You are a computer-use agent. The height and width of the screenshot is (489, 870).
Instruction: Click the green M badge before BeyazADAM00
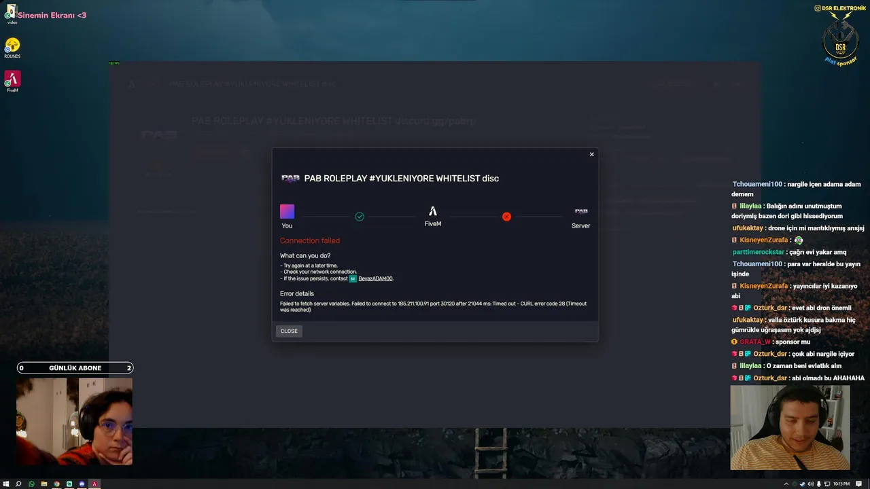pyautogui.click(x=353, y=278)
